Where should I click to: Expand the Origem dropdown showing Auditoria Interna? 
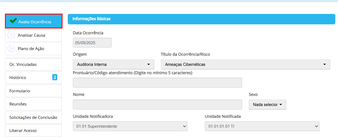coord(113,65)
